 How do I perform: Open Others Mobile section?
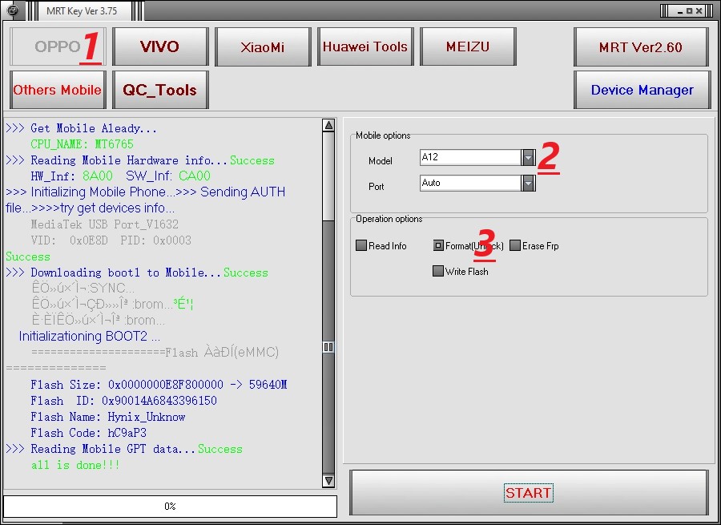click(58, 90)
